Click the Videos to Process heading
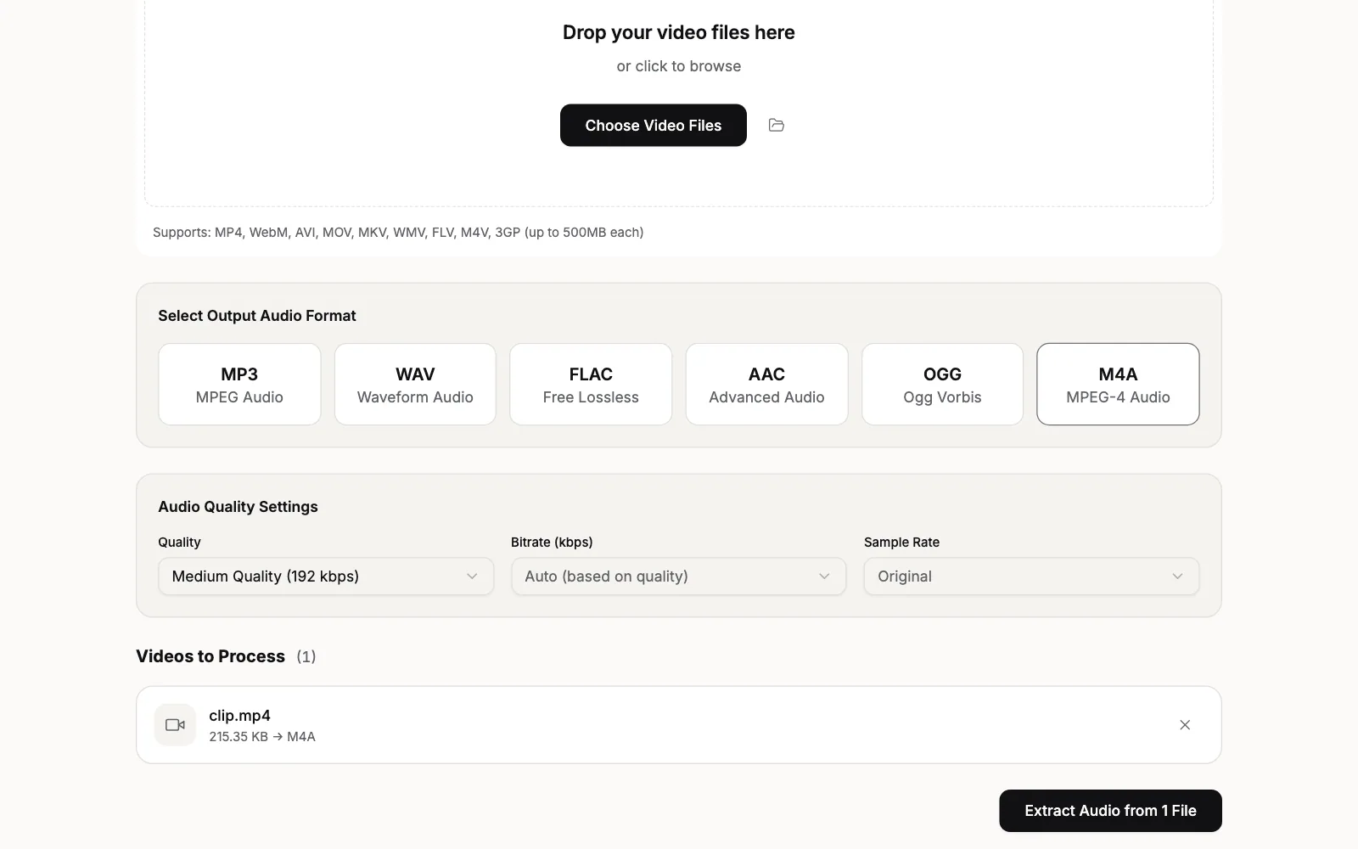1358x849 pixels. (210, 656)
